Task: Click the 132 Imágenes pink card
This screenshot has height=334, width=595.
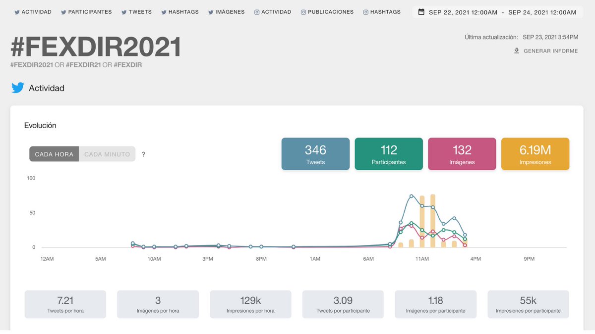Action: pos(462,154)
